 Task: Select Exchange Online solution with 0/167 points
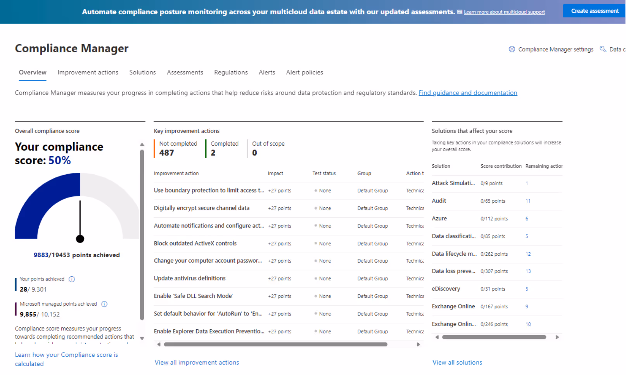453,306
